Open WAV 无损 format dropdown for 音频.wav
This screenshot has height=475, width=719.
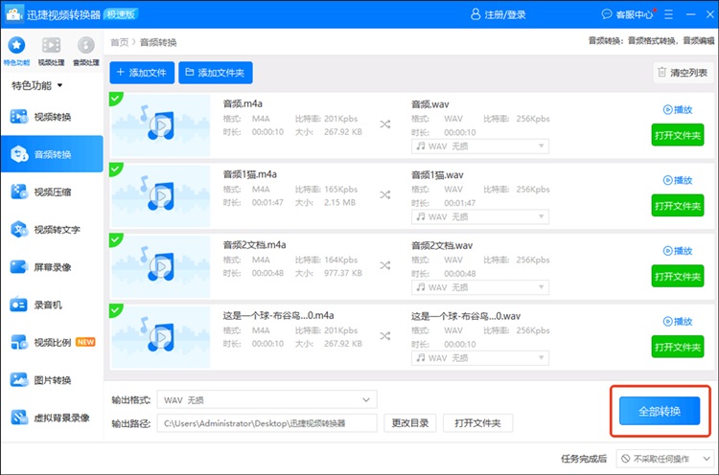tap(480, 147)
